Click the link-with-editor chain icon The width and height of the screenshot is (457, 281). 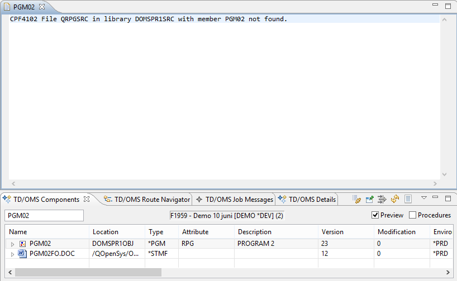click(x=357, y=199)
